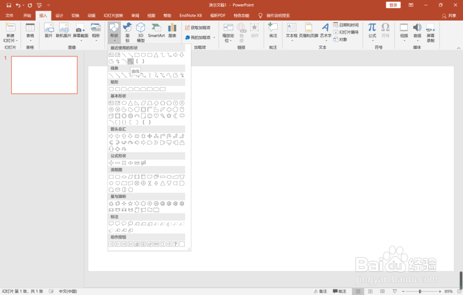
Task: Pick the left-right double arrow shape
Action: [x=137, y=136]
